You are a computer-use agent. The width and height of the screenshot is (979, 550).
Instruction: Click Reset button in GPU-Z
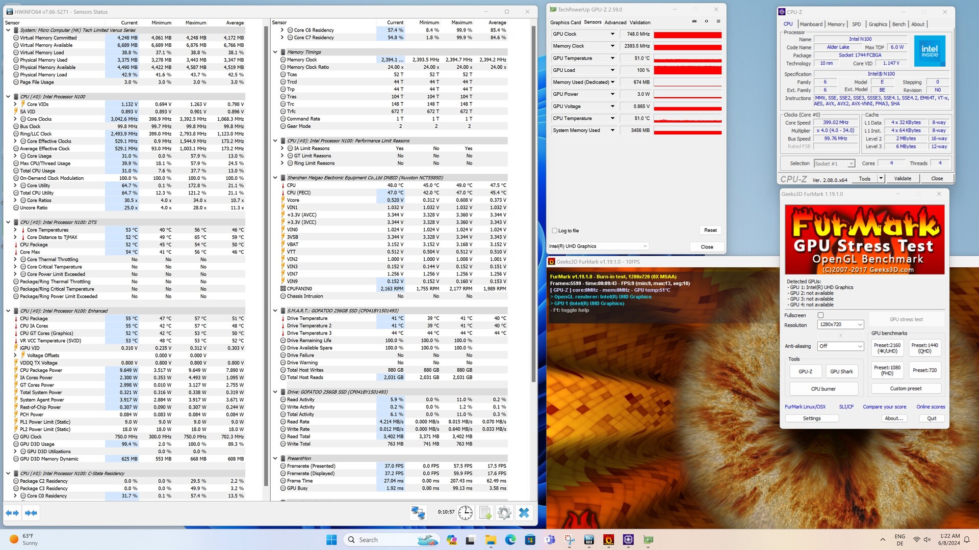point(710,230)
